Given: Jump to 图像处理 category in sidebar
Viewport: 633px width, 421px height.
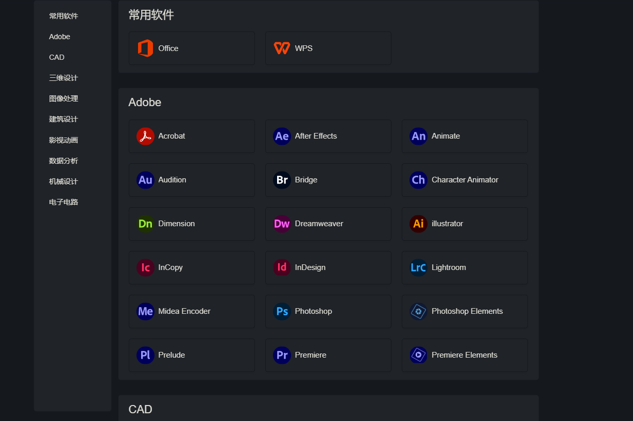Looking at the screenshot, I should click(x=63, y=98).
